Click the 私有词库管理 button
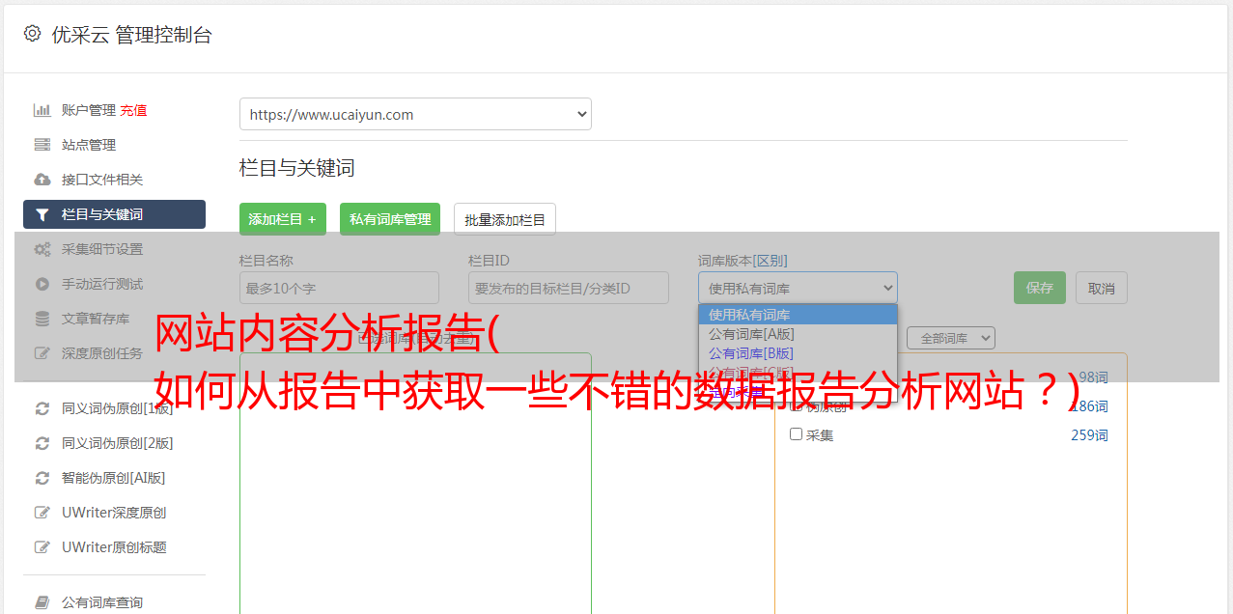The height and width of the screenshot is (614, 1233). tap(390, 219)
